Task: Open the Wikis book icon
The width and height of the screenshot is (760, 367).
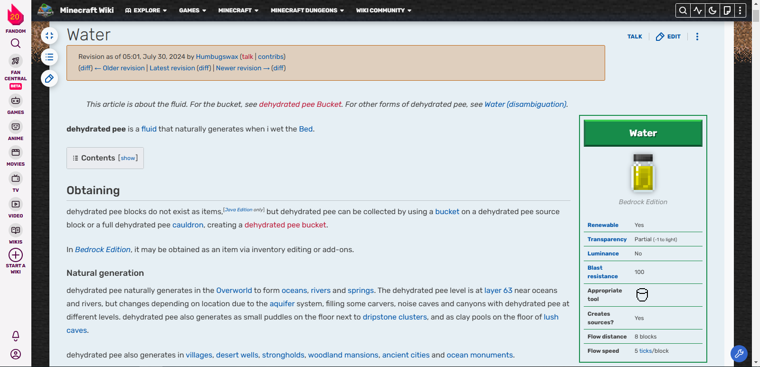Action: (16, 230)
